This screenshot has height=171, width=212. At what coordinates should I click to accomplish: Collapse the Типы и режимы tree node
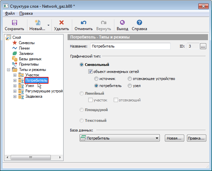click(x=8, y=70)
